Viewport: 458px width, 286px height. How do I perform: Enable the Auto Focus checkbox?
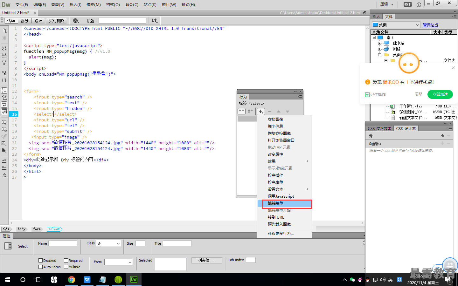click(41, 267)
